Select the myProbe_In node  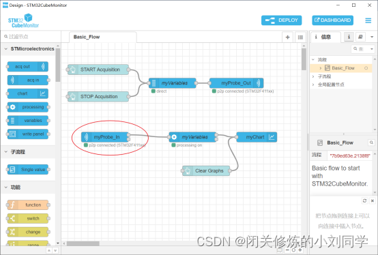[x=105, y=137]
